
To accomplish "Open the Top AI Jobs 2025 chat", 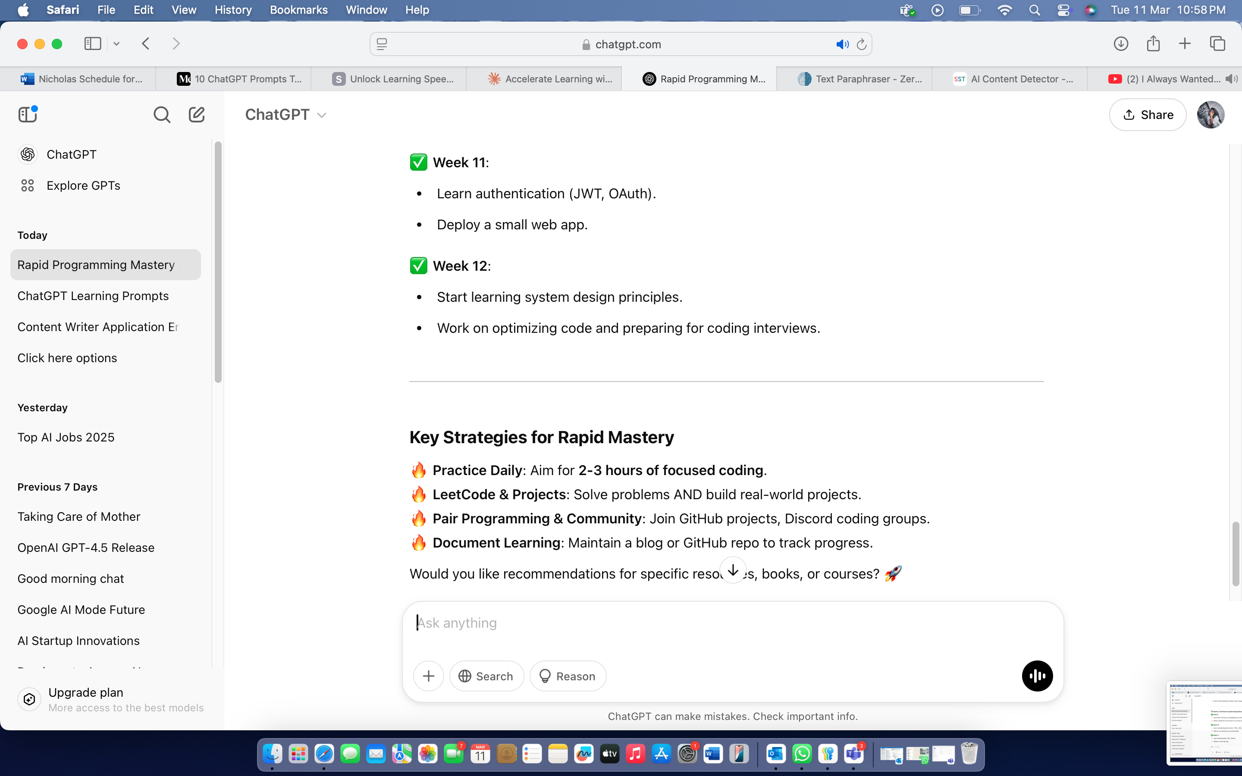I will click(x=66, y=437).
